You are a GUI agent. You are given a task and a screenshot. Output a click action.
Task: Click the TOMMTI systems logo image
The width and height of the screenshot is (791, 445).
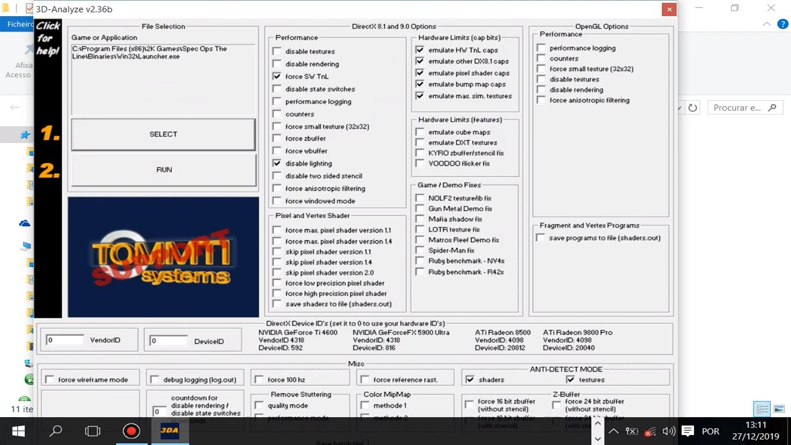(163, 256)
